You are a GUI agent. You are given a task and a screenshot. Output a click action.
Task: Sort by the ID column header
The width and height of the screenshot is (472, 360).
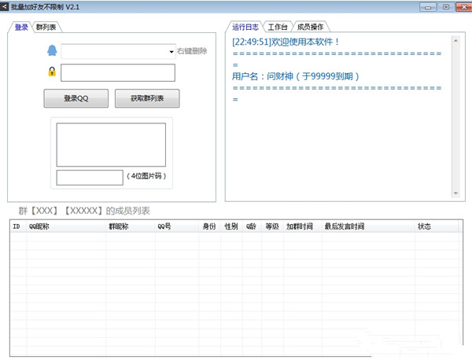pyautogui.click(x=18, y=226)
